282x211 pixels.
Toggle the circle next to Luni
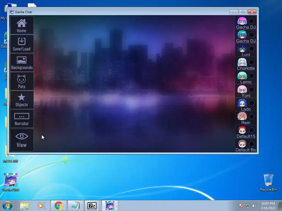point(252,48)
